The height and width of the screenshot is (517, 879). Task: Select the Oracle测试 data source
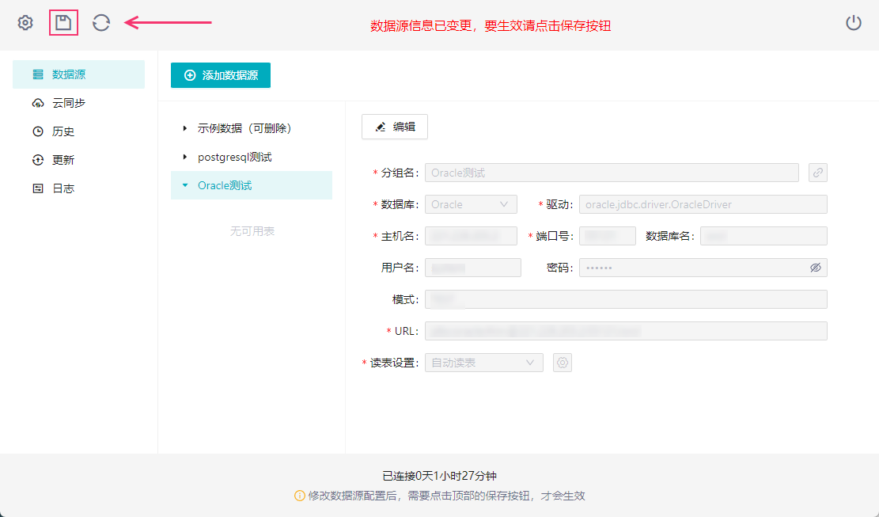[x=251, y=185]
